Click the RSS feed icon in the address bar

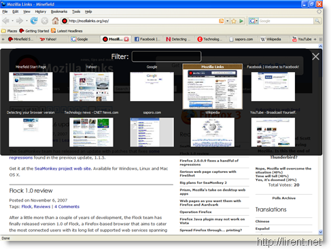222,21
